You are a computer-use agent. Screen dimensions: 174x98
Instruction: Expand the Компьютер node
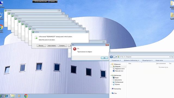pyautogui.click(x=111, y=89)
